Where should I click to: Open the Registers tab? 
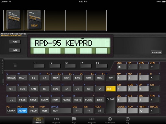56,120
